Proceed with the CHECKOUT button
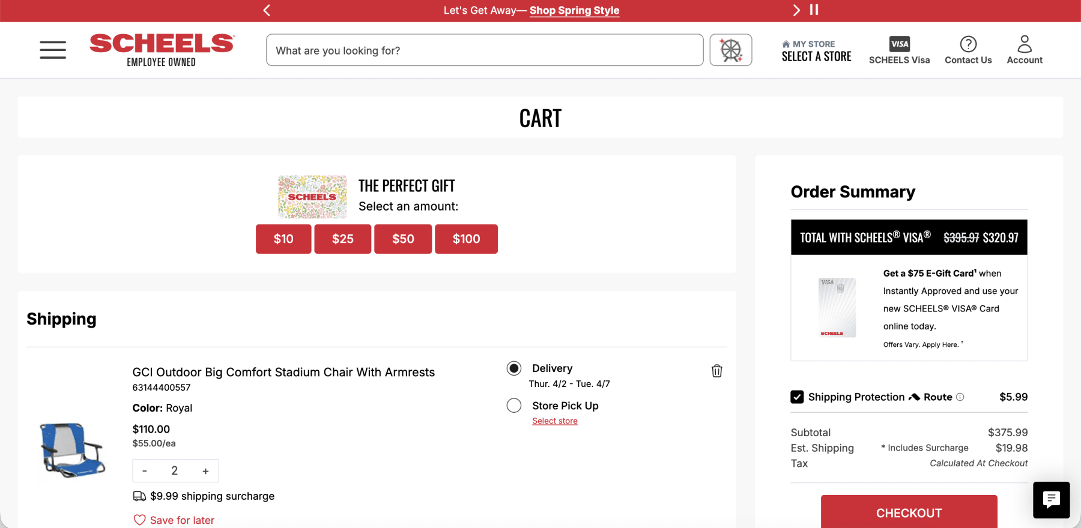This screenshot has width=1081, height=528. [909, 512]
